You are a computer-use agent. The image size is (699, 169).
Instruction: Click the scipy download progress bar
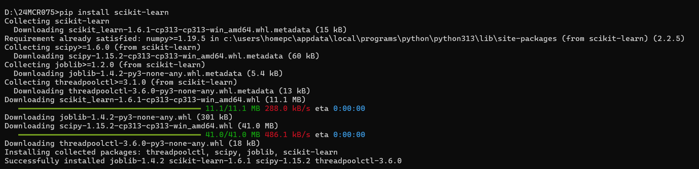[110, 135]
